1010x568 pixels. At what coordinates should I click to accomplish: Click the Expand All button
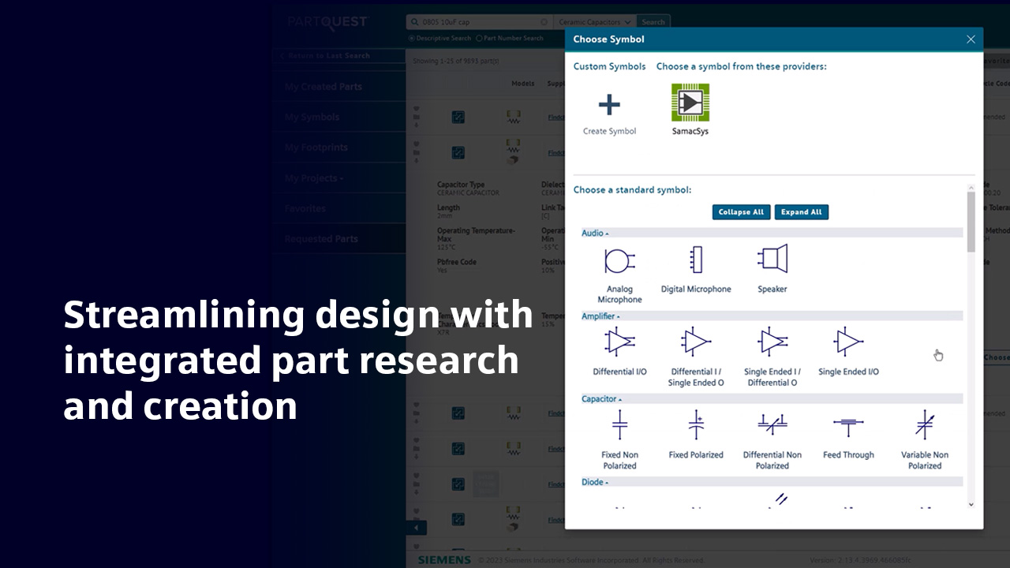click(x=802, y=212)
